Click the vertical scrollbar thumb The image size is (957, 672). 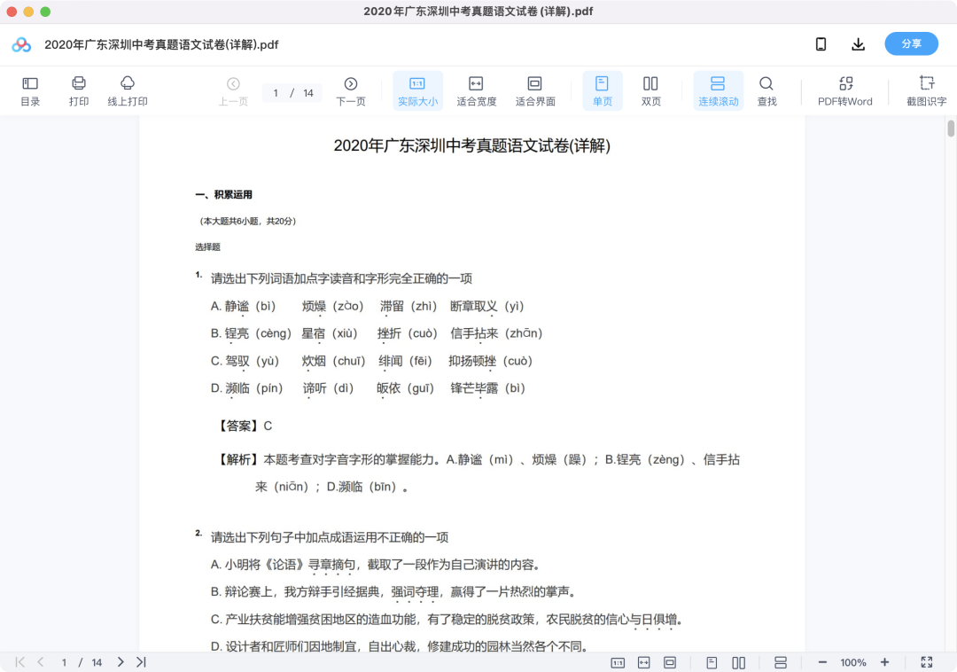point(951,129)
